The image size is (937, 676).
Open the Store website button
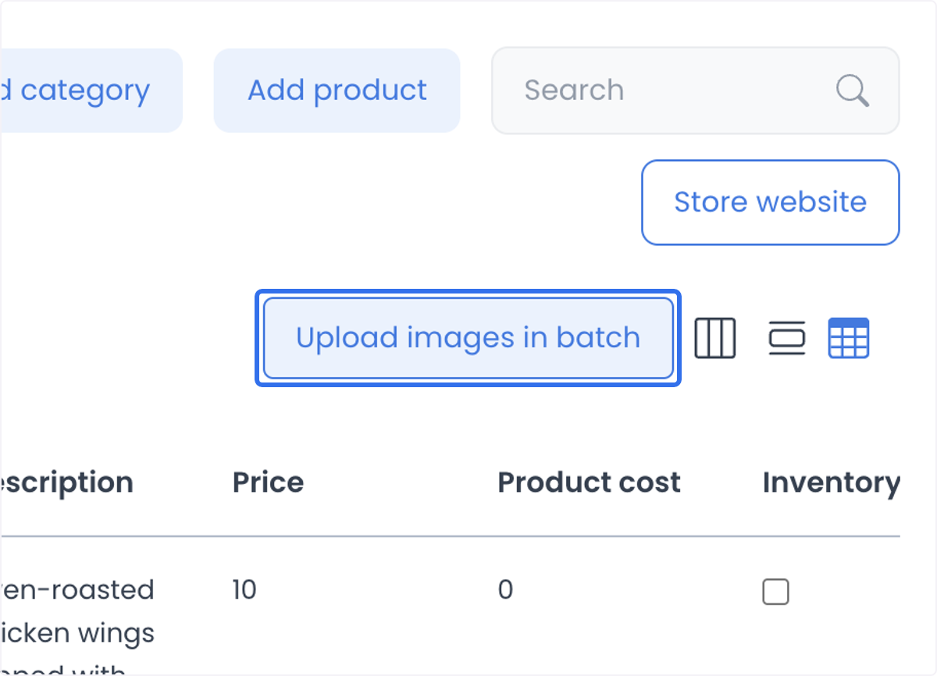[770, 202]
